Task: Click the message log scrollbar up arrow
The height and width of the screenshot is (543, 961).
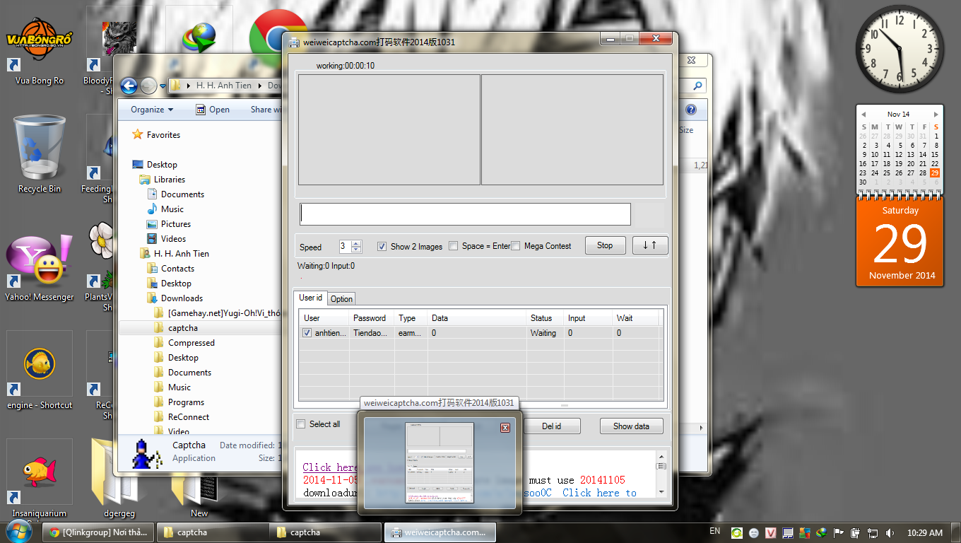Action: 661,457
